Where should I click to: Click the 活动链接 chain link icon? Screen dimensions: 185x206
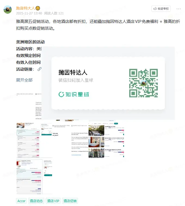pos(39,69)
